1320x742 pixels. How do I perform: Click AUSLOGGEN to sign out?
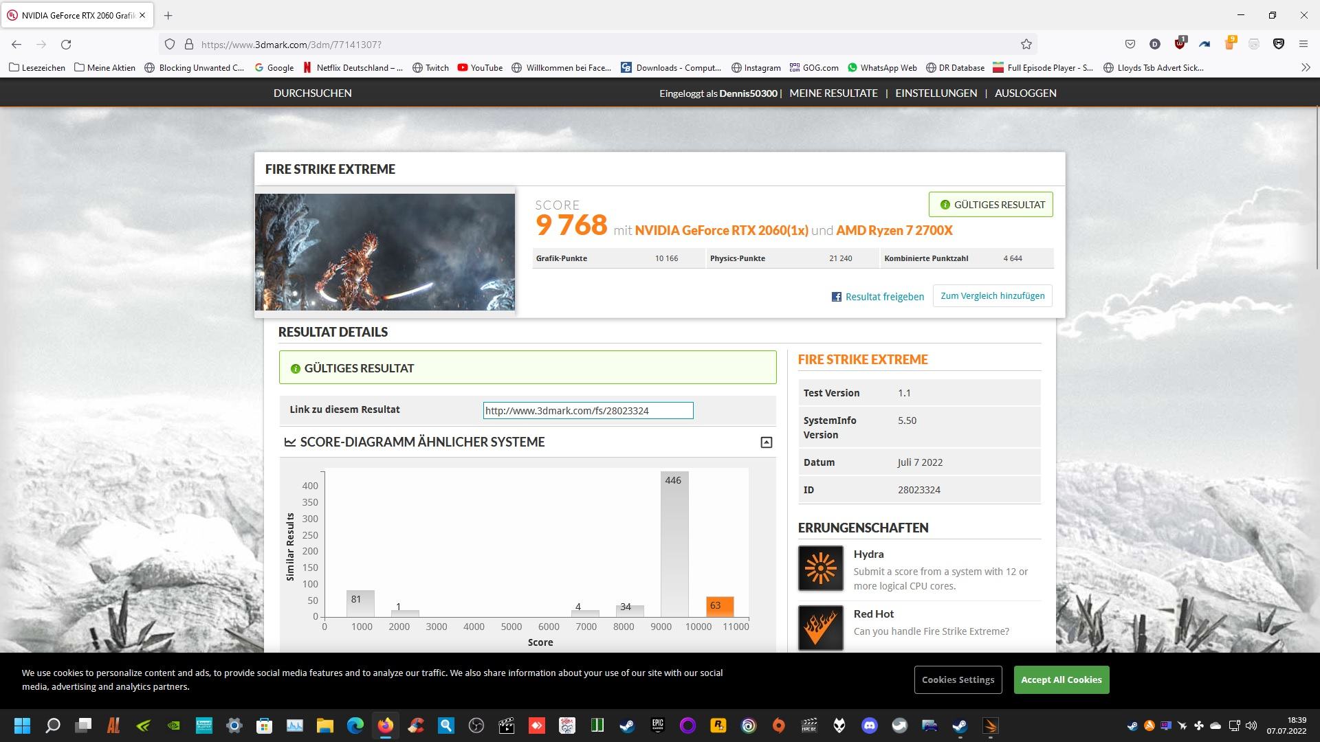pos(1025,93)
